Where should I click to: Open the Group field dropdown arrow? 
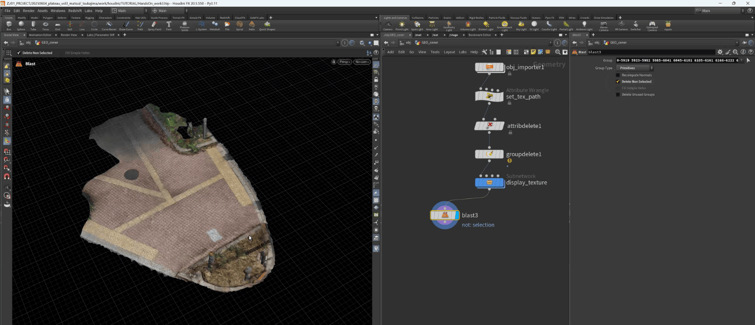[x=741, y=60]
